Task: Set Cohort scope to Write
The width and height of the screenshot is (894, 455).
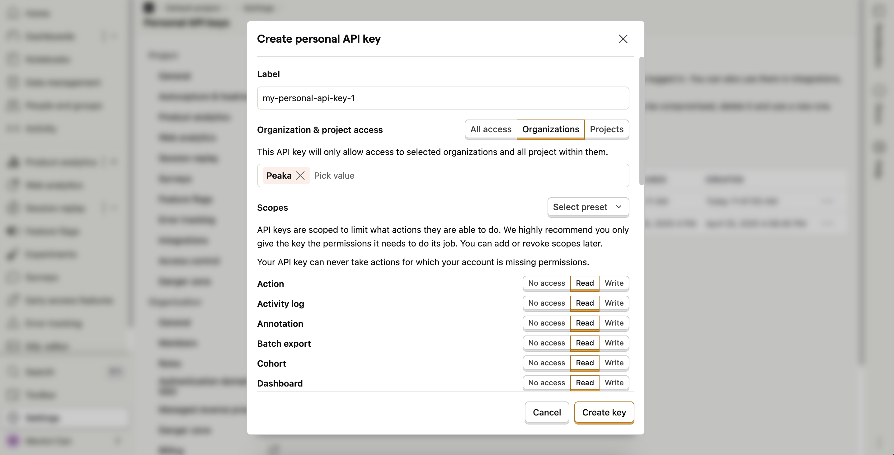Action: pyautogui.click(x=614, y=363)
